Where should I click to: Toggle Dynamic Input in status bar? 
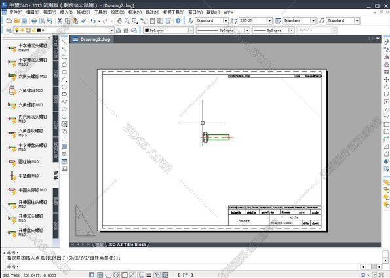pos(141,275)
